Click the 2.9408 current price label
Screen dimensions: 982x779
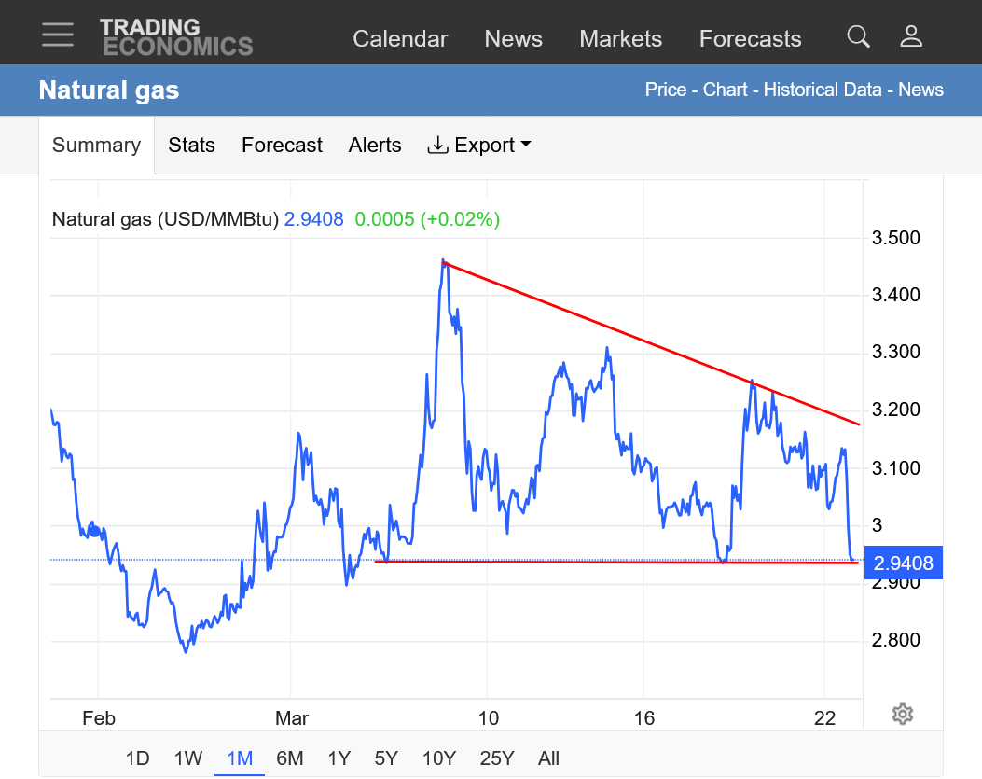pyautogui.click(x=903, y=563)
